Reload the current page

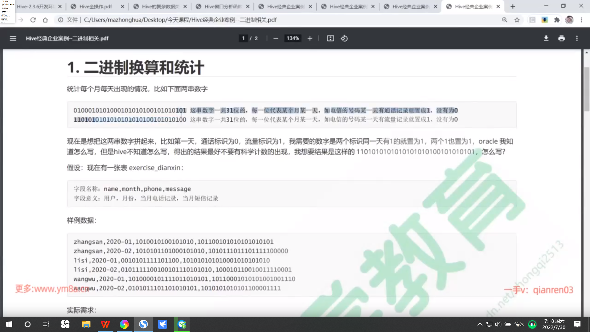33,20
